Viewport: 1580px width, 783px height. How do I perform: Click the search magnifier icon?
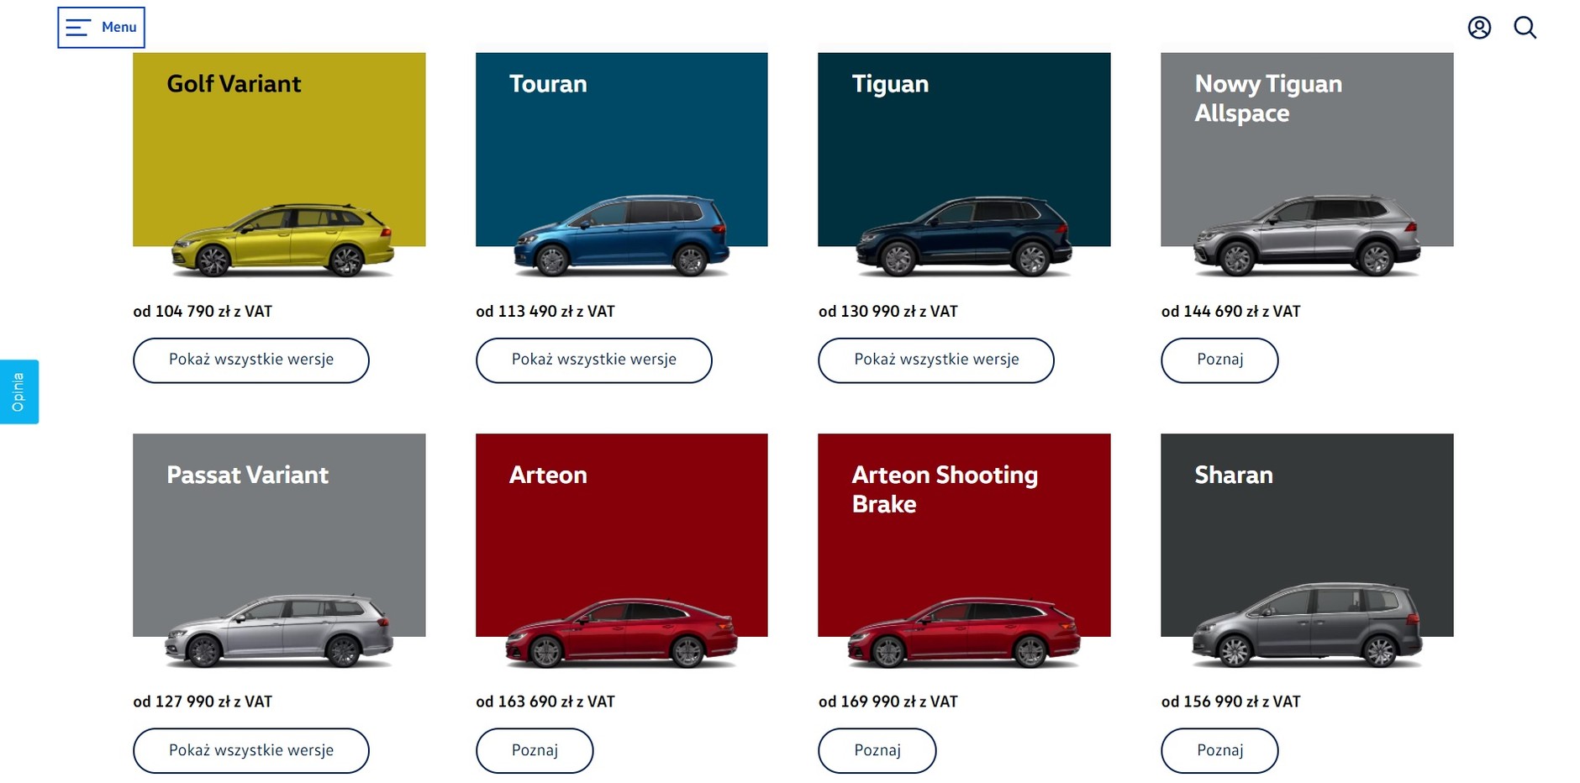[x=1525, y=27]
